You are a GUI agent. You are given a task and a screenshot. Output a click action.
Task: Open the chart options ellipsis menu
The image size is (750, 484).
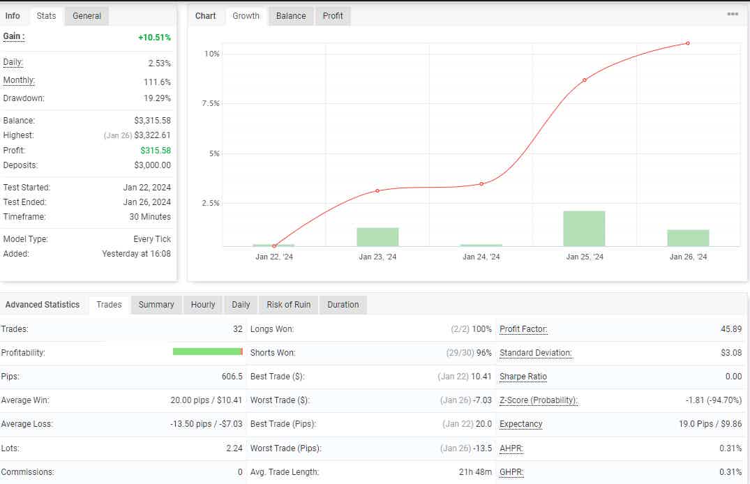click(731, 14)
